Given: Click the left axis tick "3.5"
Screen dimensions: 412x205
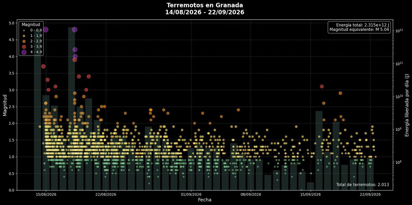Looking at the screenshot, I should tap(12, 73).
